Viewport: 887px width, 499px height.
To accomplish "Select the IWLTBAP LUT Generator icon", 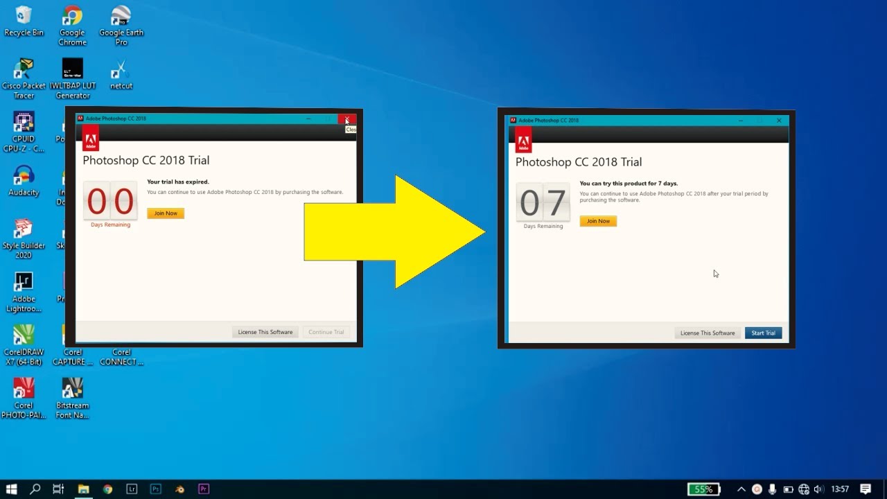I will (x=73, y=79).
